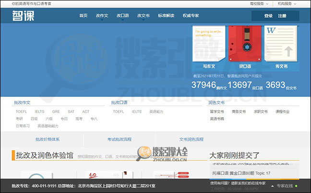The width and height of the screenshot is (311, 193).
Task: Click the 37946 essays count
Action: click(203, 85)
